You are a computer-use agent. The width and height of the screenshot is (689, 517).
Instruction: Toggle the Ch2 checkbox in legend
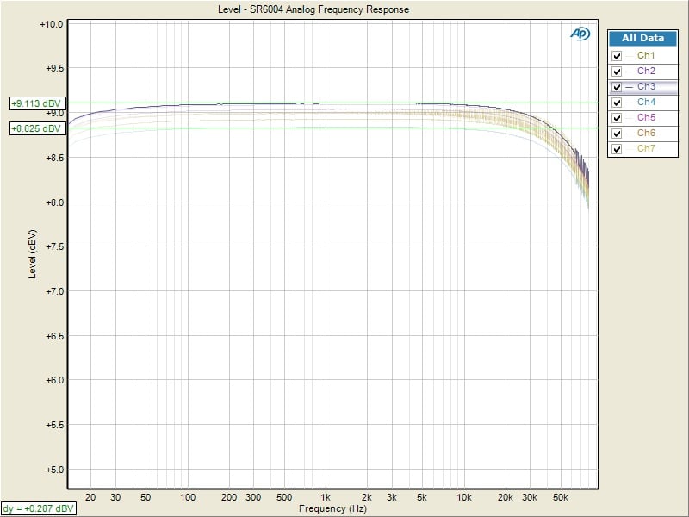pyautogui.click(x=617, y=72)
